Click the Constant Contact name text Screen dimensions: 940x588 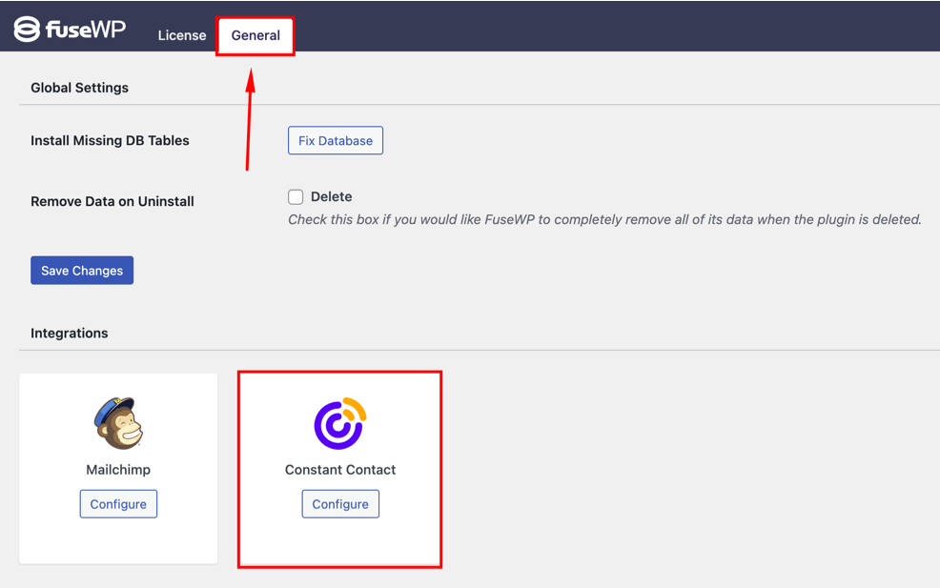[x=340, y=469]
